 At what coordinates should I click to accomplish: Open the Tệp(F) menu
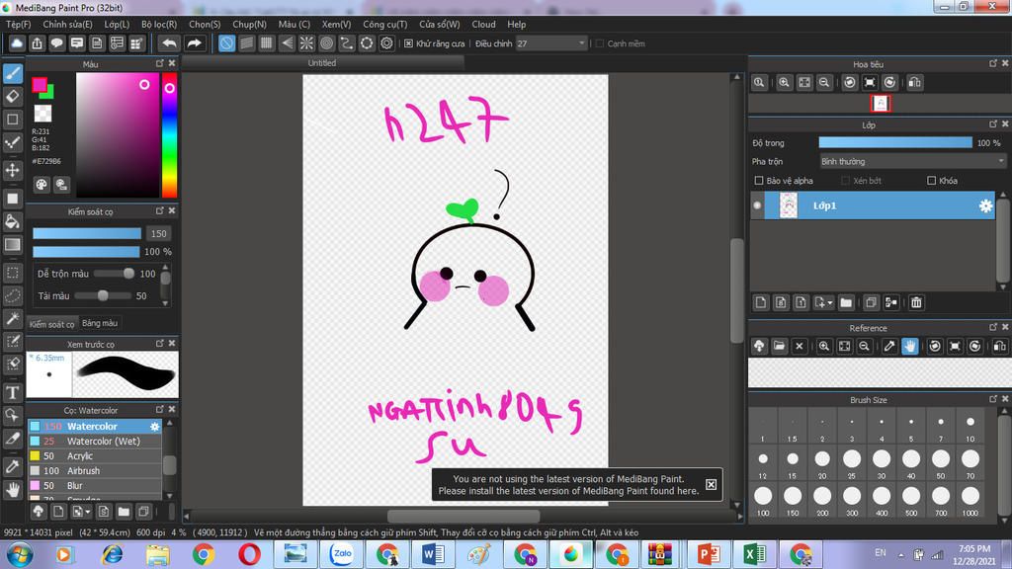(19, 25)
